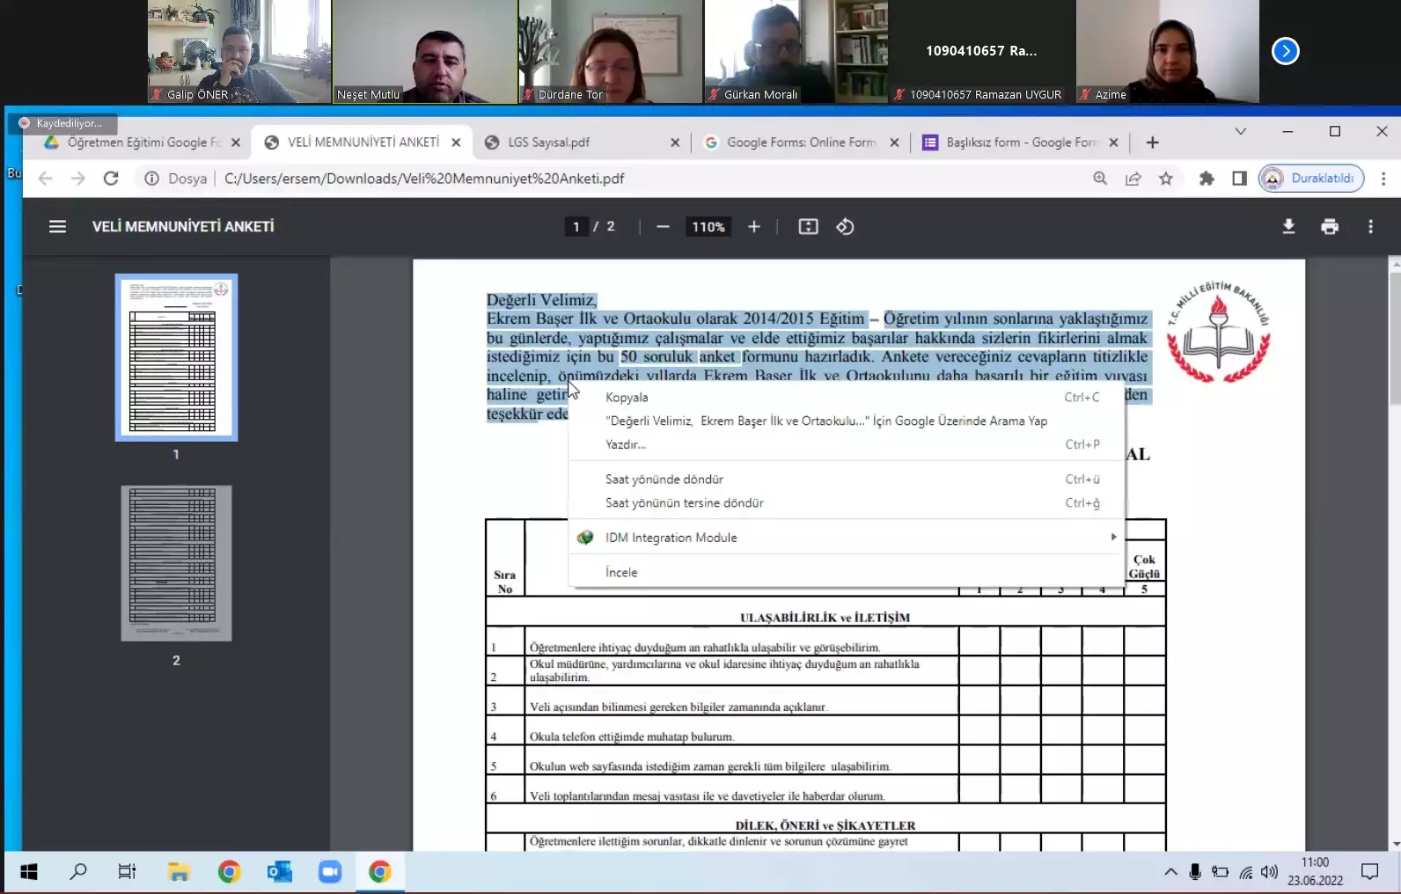This screenshot has width=1401, height=894.
Task: Go forward with the forward arrow
Action: tap(78, 179)
